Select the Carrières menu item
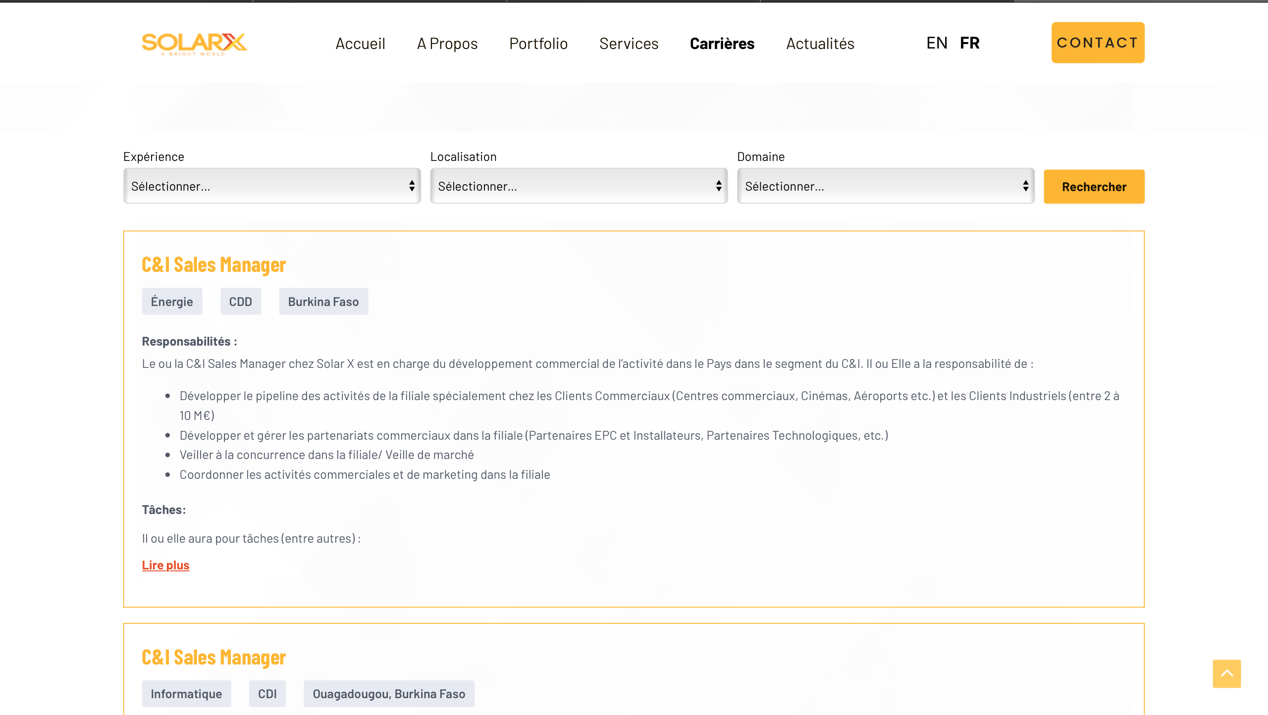This screenshot has width=1268, height=715. pos(722,44)
